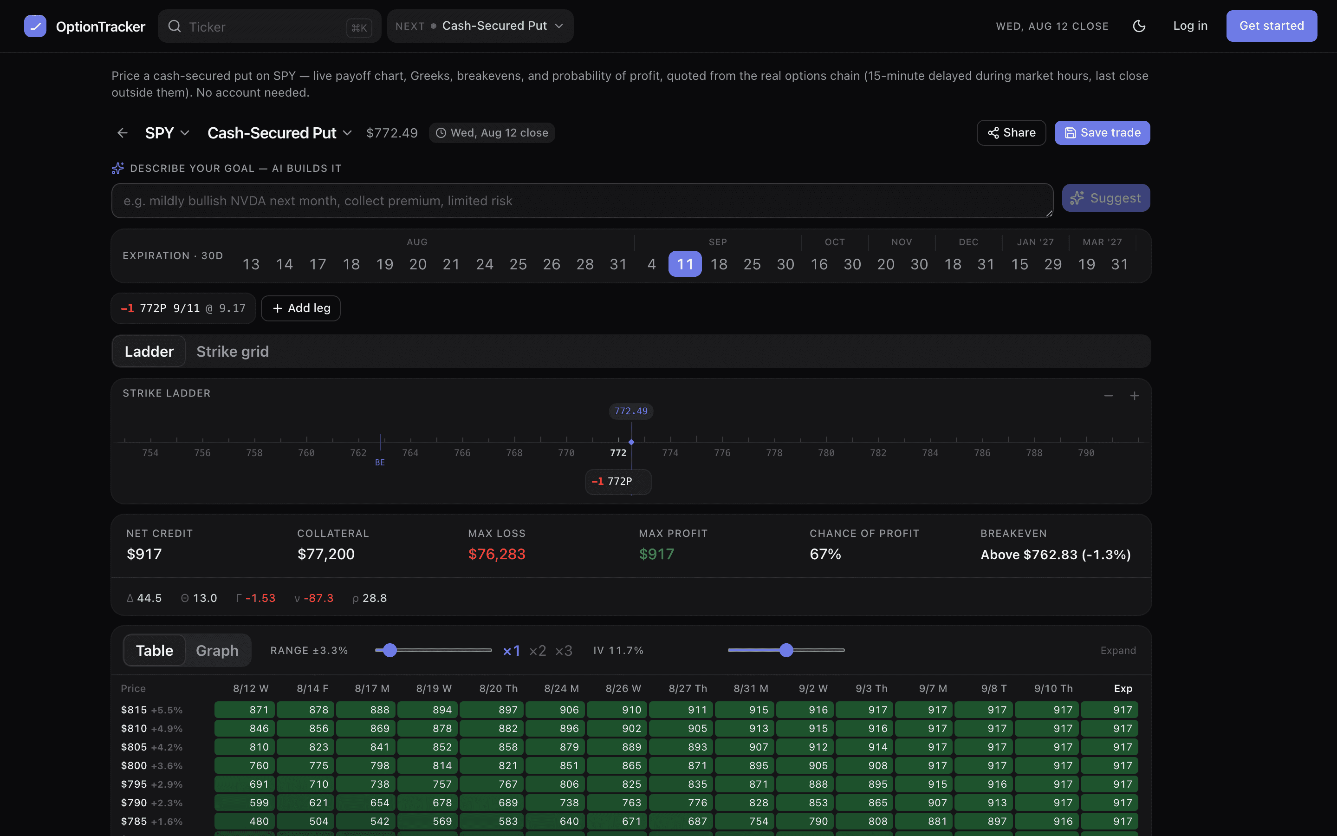Click the Share button

pyautogui.click(x=1011, y=133)
